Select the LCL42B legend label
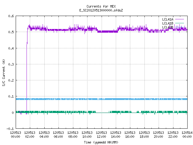 tap(168, 27)
